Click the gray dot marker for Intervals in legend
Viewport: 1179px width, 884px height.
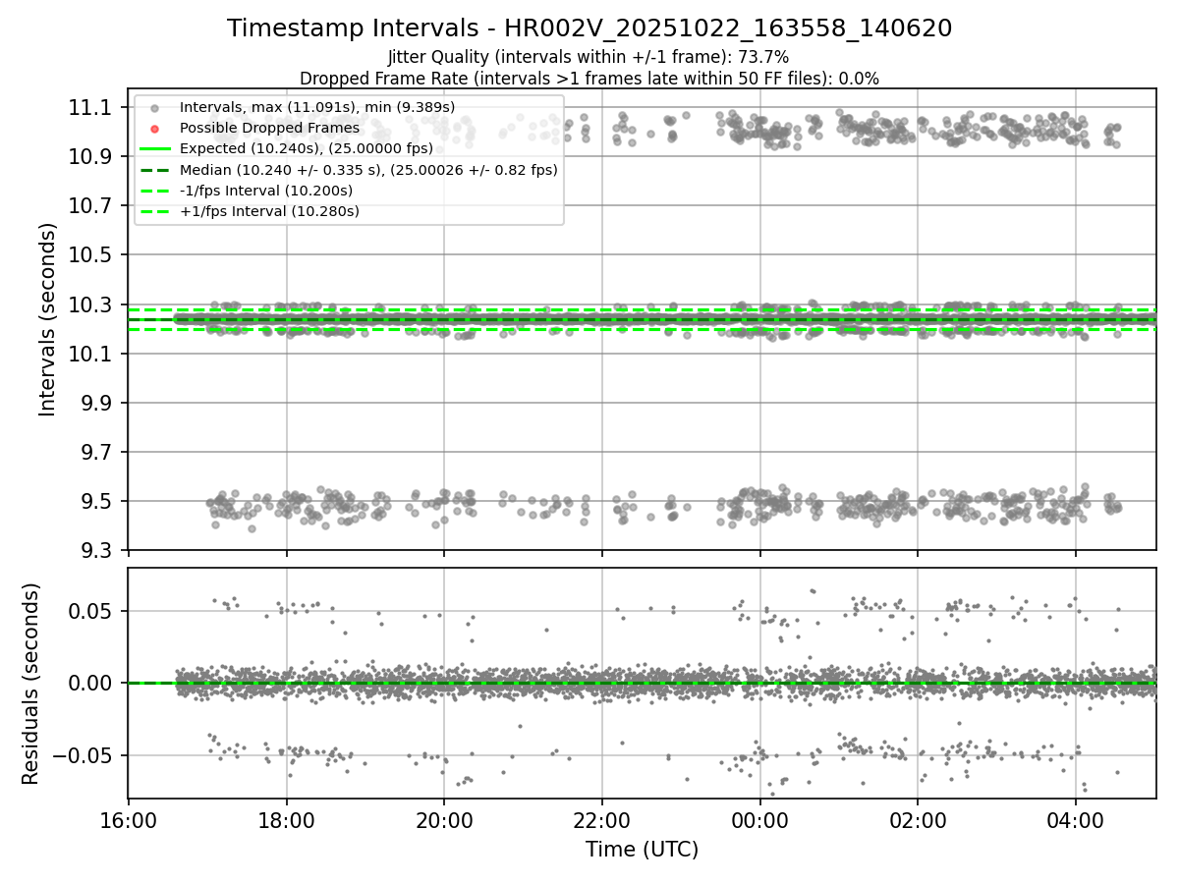click(154, 107)
